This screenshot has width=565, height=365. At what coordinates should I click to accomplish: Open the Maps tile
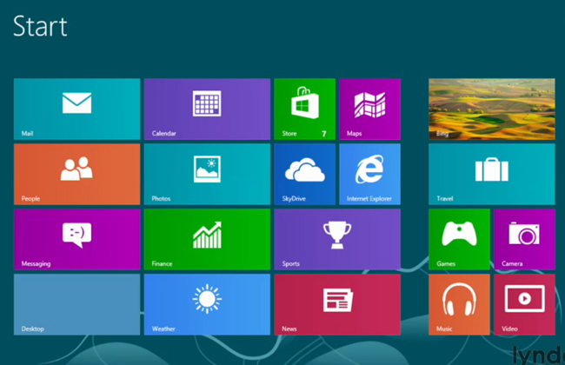369,109
